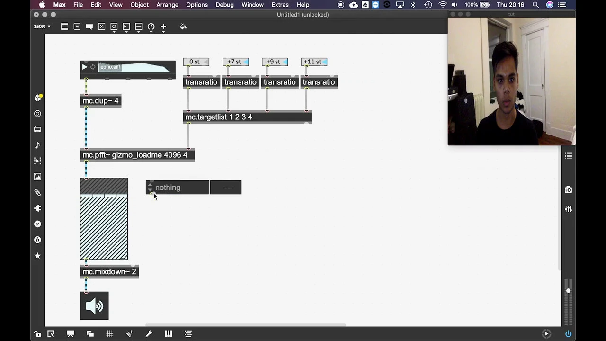Open the Vizzie V browser
This screenshot has width=606, height=341.
37,224
